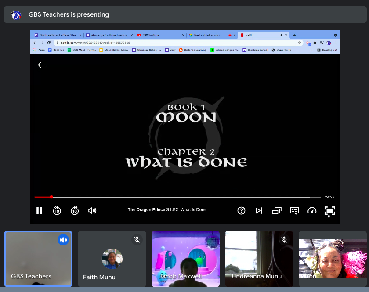Close the Netflix tab
369x292 pixels.
[x=286, y=35]
